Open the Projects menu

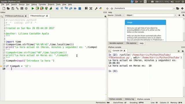[x=51, y=5]
